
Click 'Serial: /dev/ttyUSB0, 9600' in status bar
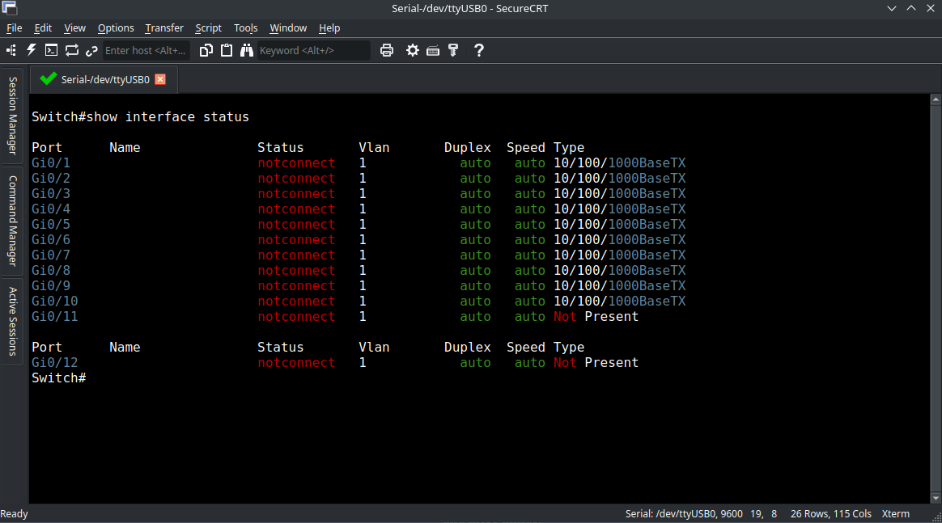(x=684, y=514)
